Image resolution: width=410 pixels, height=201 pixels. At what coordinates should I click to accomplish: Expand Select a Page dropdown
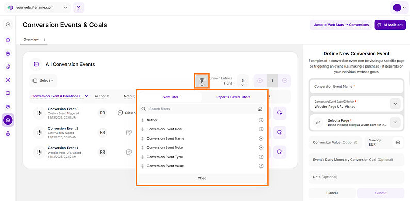tap(395, 122)
